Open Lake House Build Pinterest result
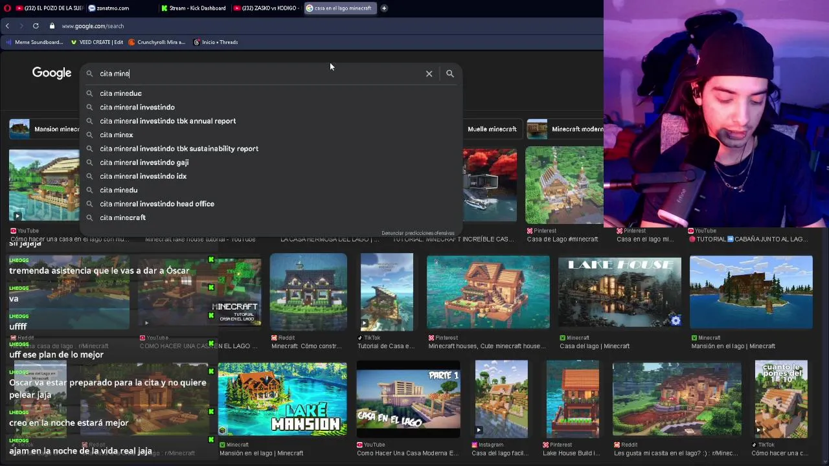The width and height of the screenshot is (829, 466). [571, 453]
